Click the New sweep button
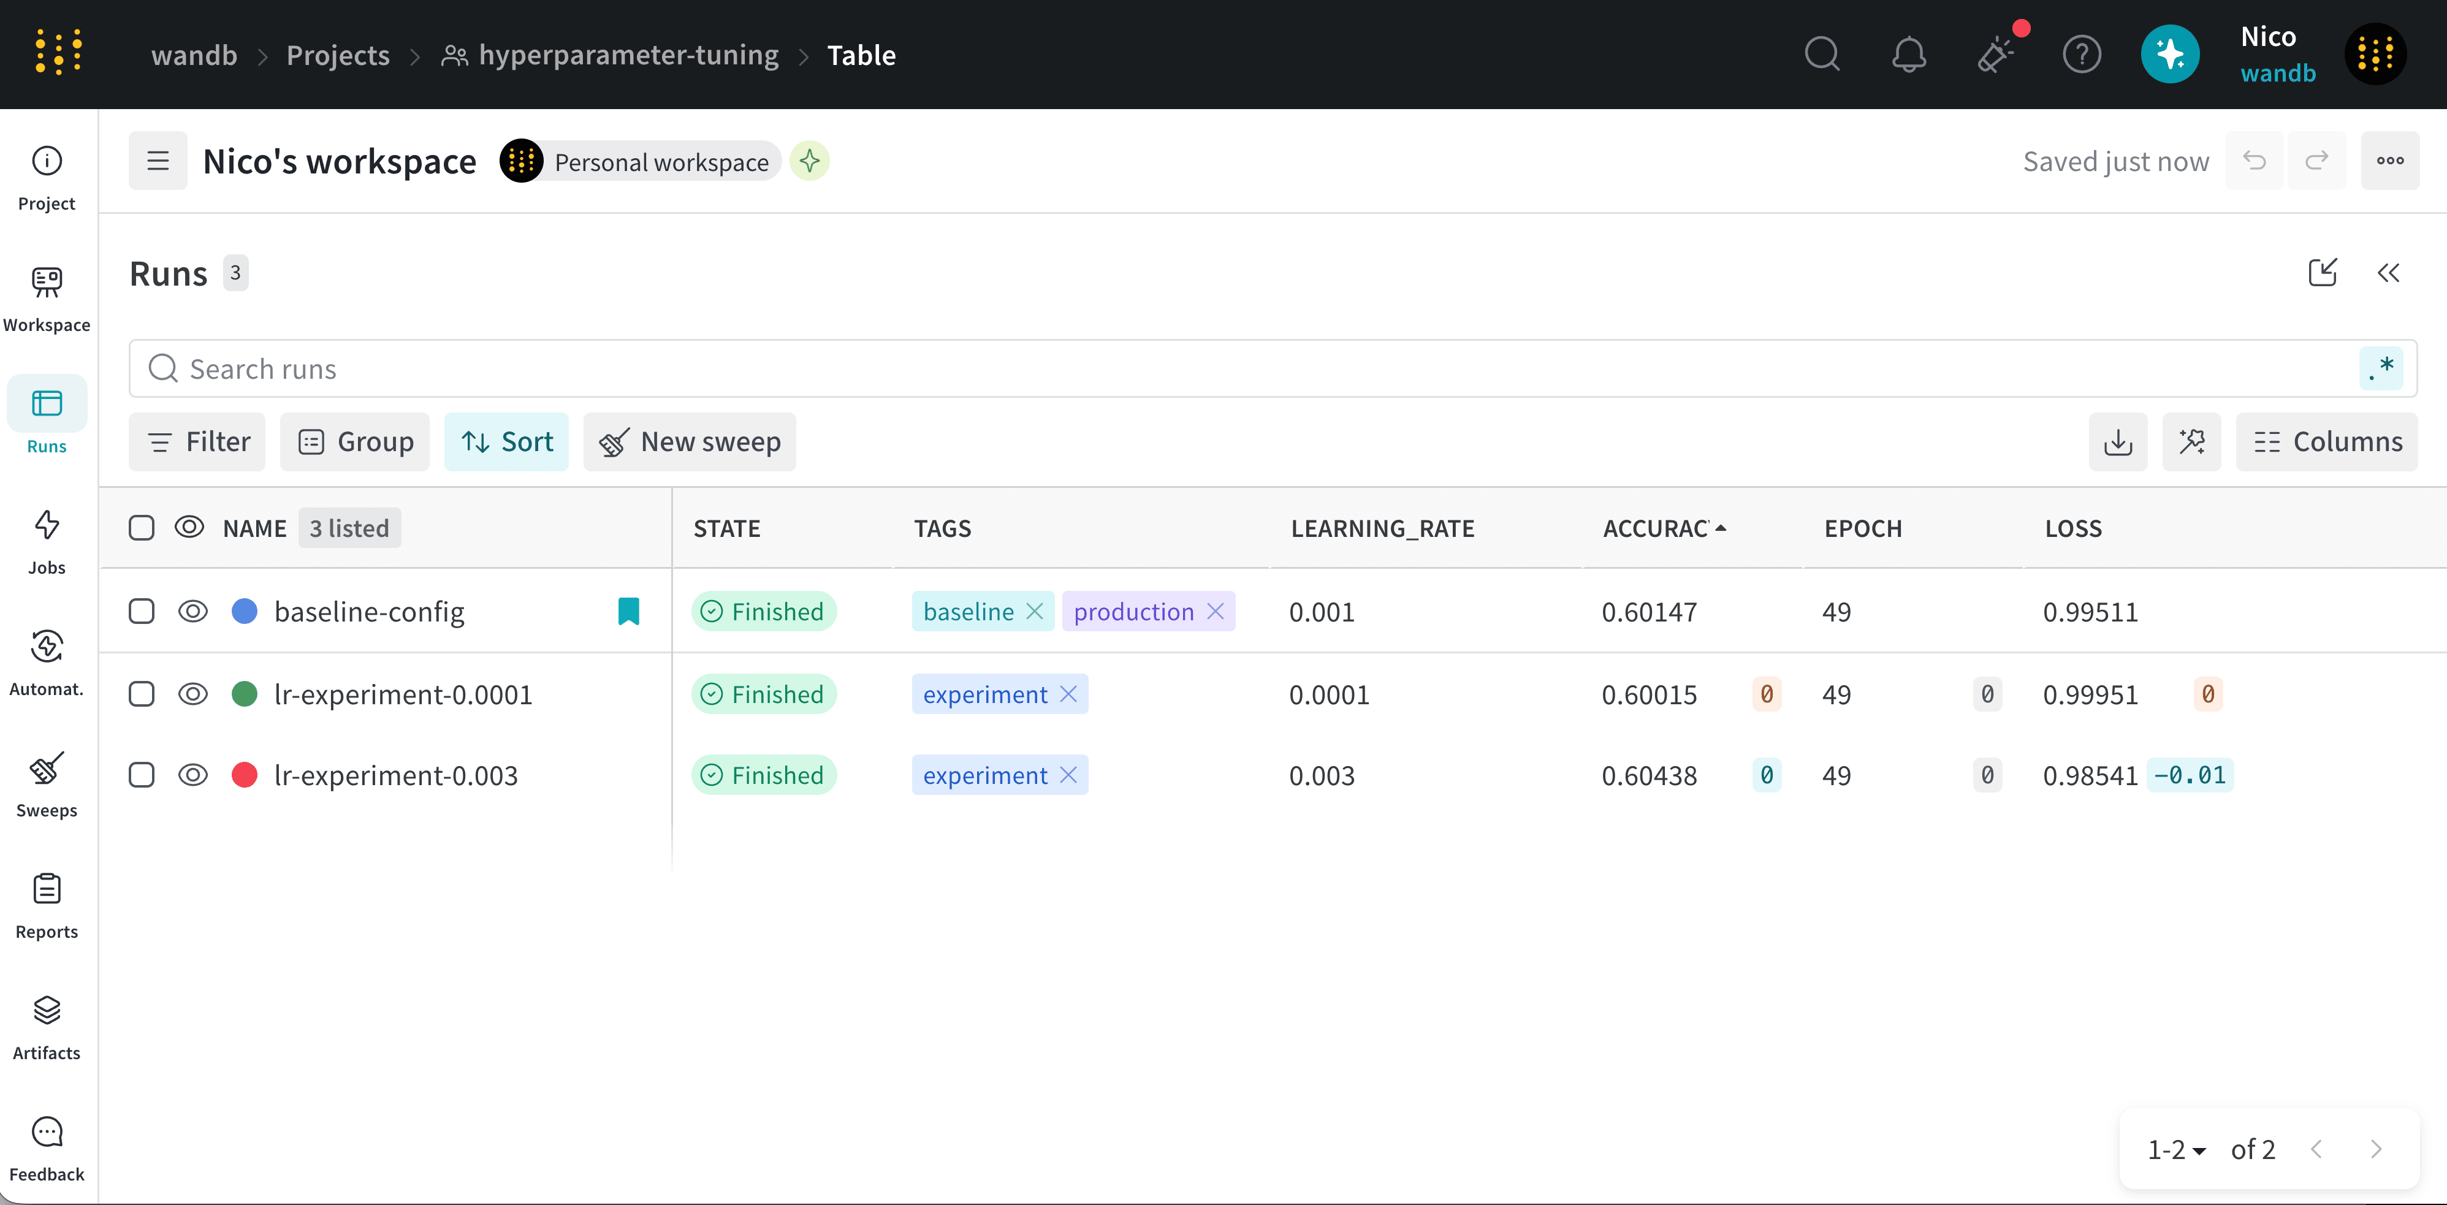This screenshot has width=2447, height=1205. point(690,441)
